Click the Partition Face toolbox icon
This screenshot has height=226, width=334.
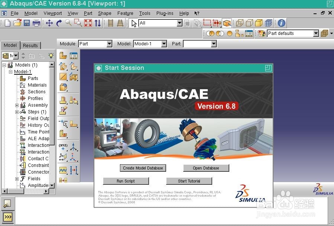click(74, 124)
